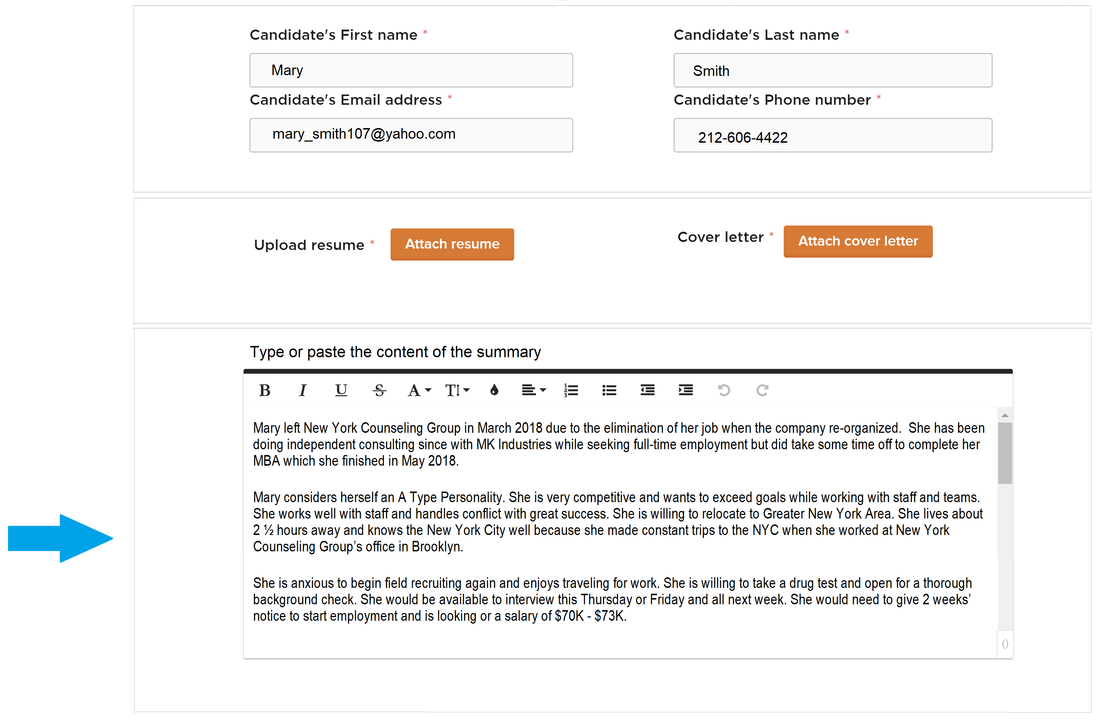This screenshot has width=1097, height=724.
Task: Insert a bulleted list
Action: point(609,390)
